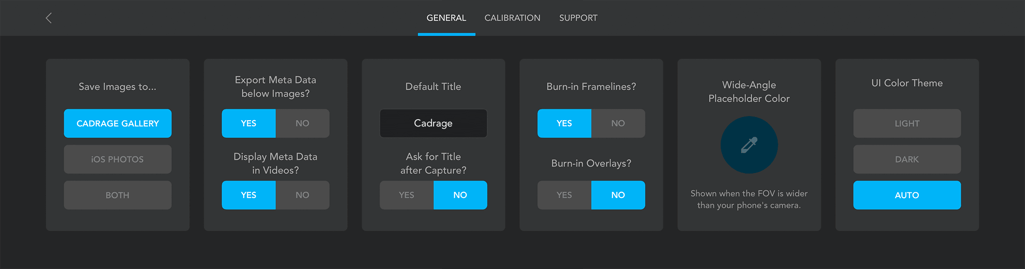The width and height of the screenshot is (1025, 269).
Task: Disable Export Meta Data below Images
Action: pyautogui.click(x=302, y=123)
